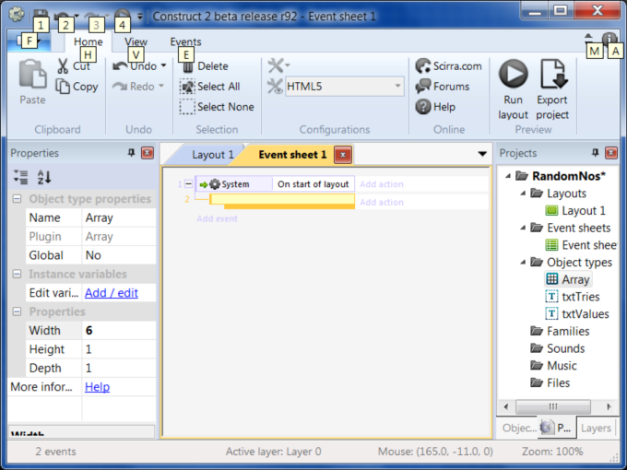627x470 pixels.
Task: Click the alphabetical sort icon in Properties
Action: (x=44, y=177)
